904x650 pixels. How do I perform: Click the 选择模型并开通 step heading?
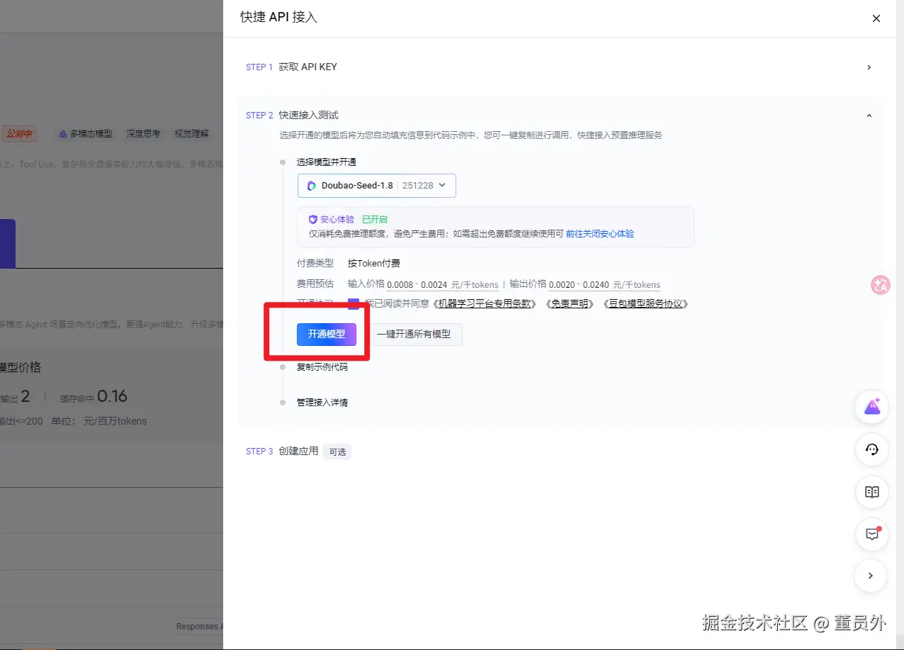327,162
